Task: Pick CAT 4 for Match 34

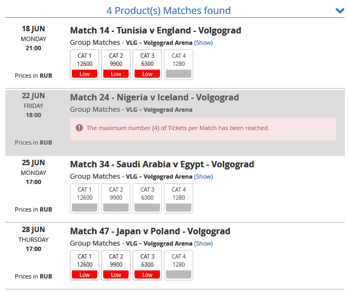Action: point(178,199)
